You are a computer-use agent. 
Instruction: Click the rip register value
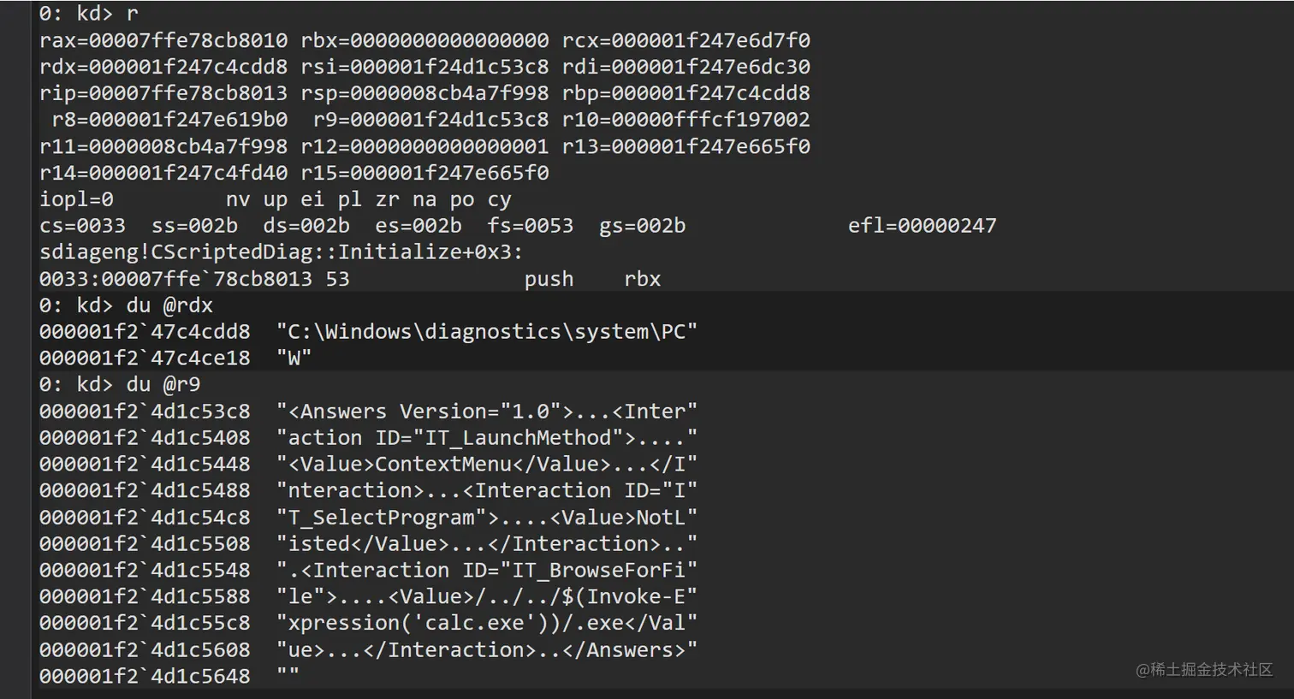coord(163,93)
